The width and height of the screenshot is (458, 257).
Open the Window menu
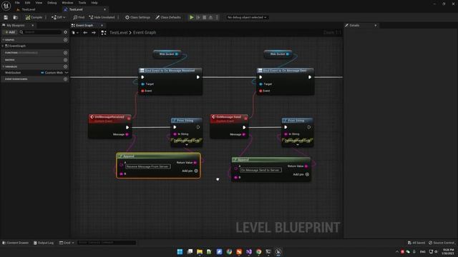67,3
